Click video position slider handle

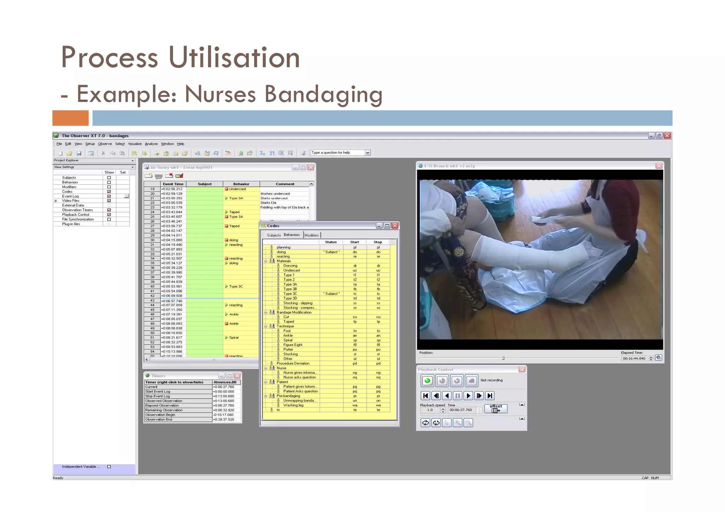pyautogui.click(x=503, y=358)
